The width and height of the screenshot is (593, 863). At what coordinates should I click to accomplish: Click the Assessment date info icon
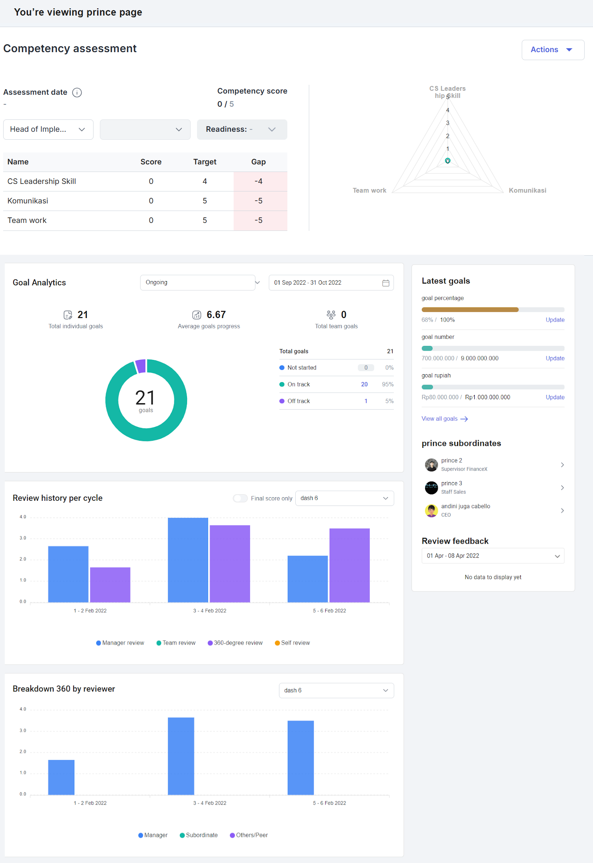pyautogui.click(x=77, y=92)
